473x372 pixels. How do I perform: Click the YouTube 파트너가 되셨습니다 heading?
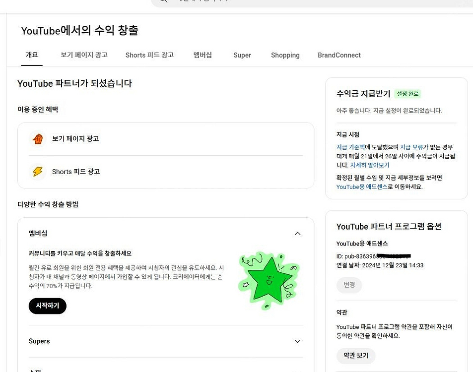click(75, 83)
